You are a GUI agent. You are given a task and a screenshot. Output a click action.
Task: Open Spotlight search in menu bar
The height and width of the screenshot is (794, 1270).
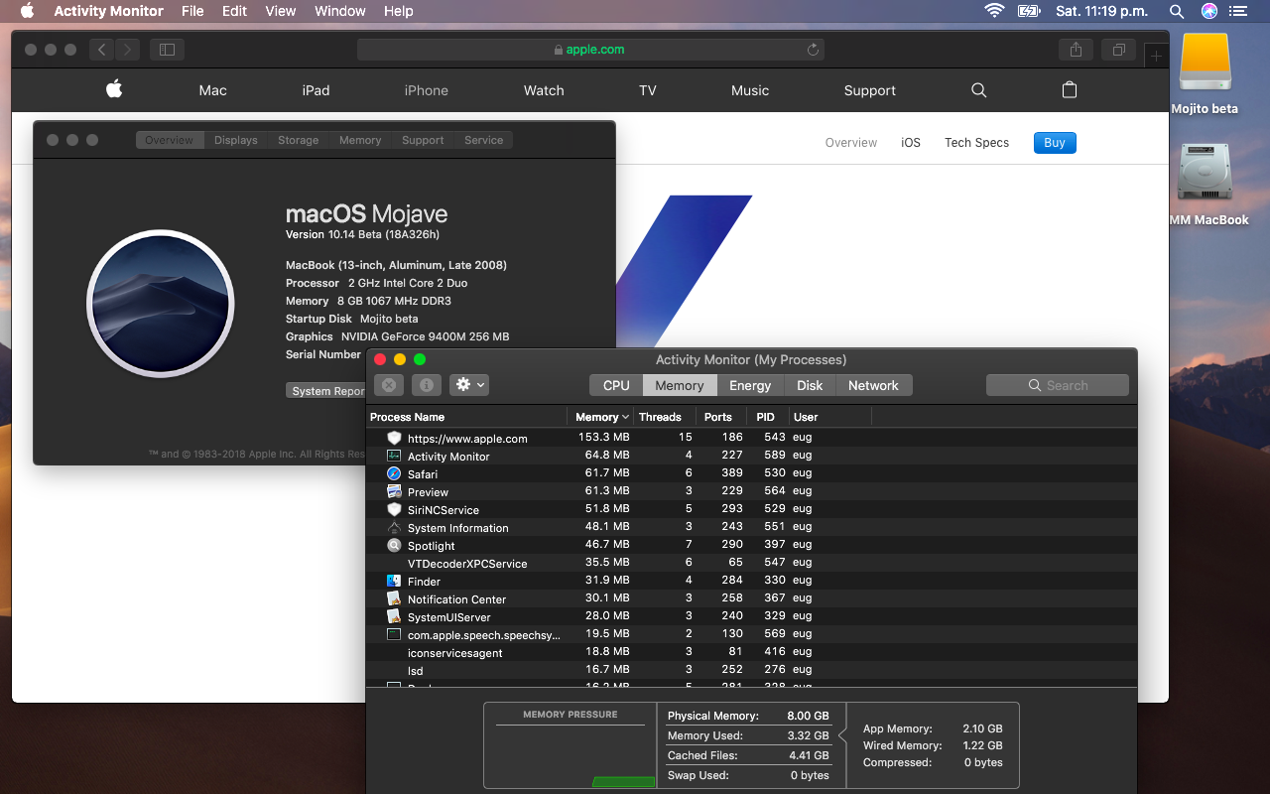[x=1177, y=11]
